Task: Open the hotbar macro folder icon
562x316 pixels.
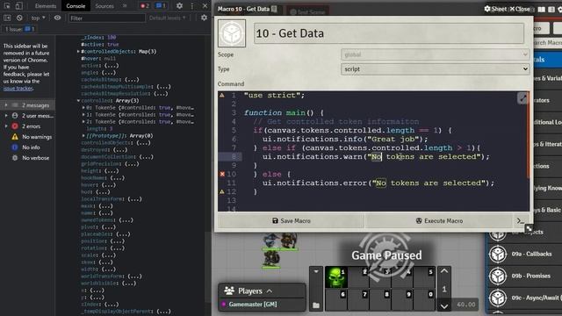Action: (316, 305)
